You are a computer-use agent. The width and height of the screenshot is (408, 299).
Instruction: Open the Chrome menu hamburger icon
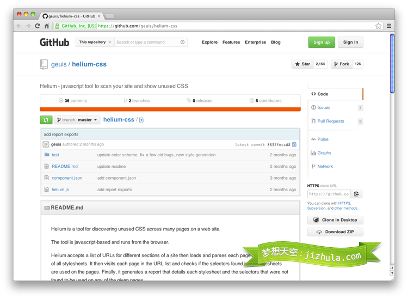[x=389, y=26]
